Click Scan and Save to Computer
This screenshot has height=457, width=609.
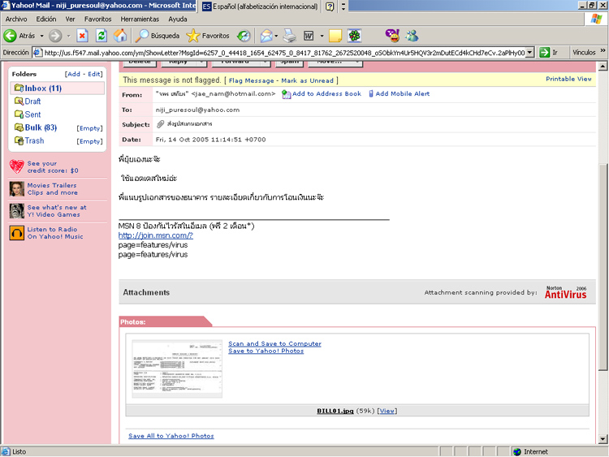click(274, 343)
